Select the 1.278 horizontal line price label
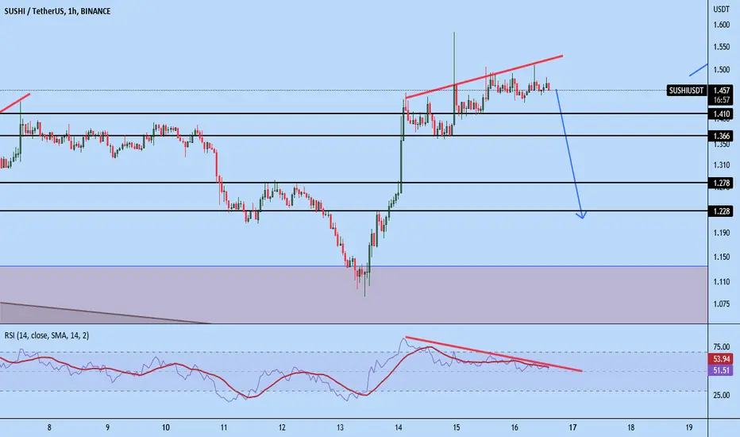This screenshot has height=437, width=740. 721,183
